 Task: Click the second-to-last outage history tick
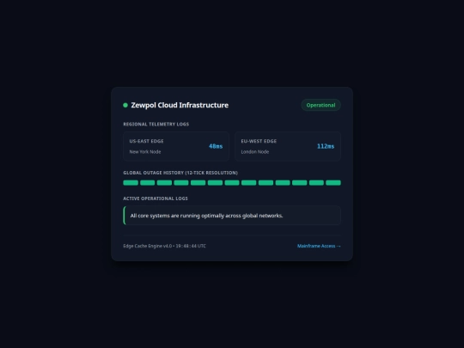(x=316, y=183)
